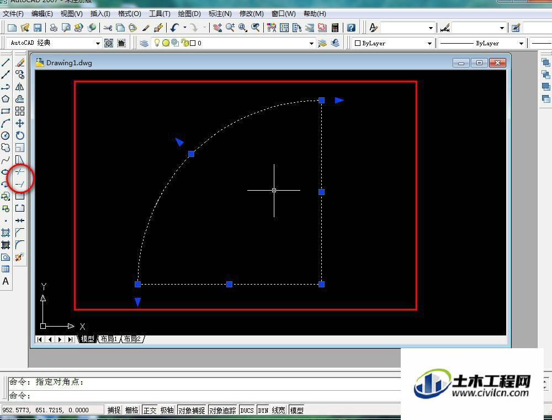The image size is (552, 420).
Task: Open the AutoCAD 经典 workspace dropdown
Action: point(98,43)
